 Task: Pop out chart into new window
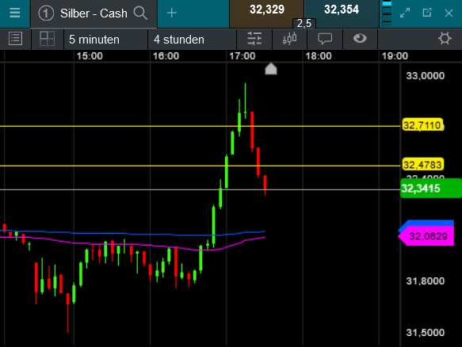click(427, 13)
